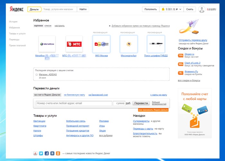This screenshot has height=161, width=225.
Task: Click the card top-up wallet banner
Action: click(x=195, y=113)
